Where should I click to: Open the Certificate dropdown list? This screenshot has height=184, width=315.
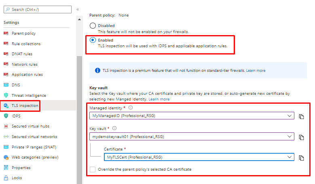(x=199, y=157)
